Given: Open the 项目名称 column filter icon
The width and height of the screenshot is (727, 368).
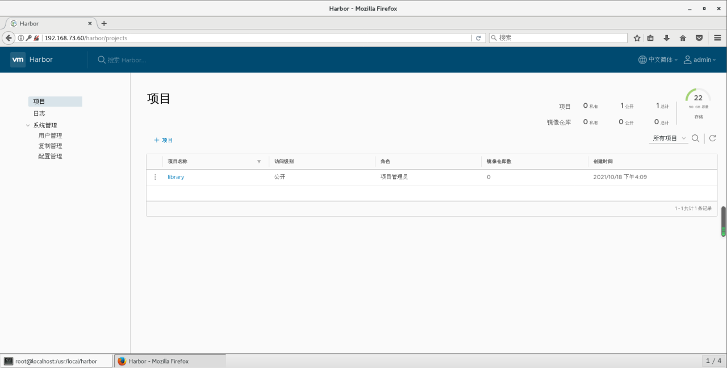Looking at the screenshot, I should tap(259, 162).
